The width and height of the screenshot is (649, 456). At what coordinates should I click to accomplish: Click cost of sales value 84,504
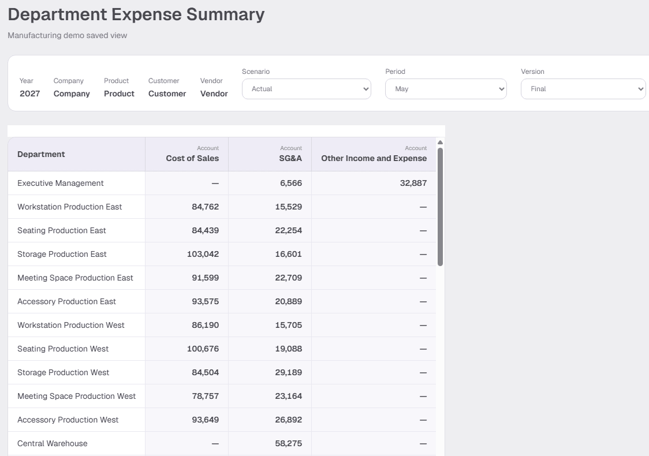click(206, 372)
